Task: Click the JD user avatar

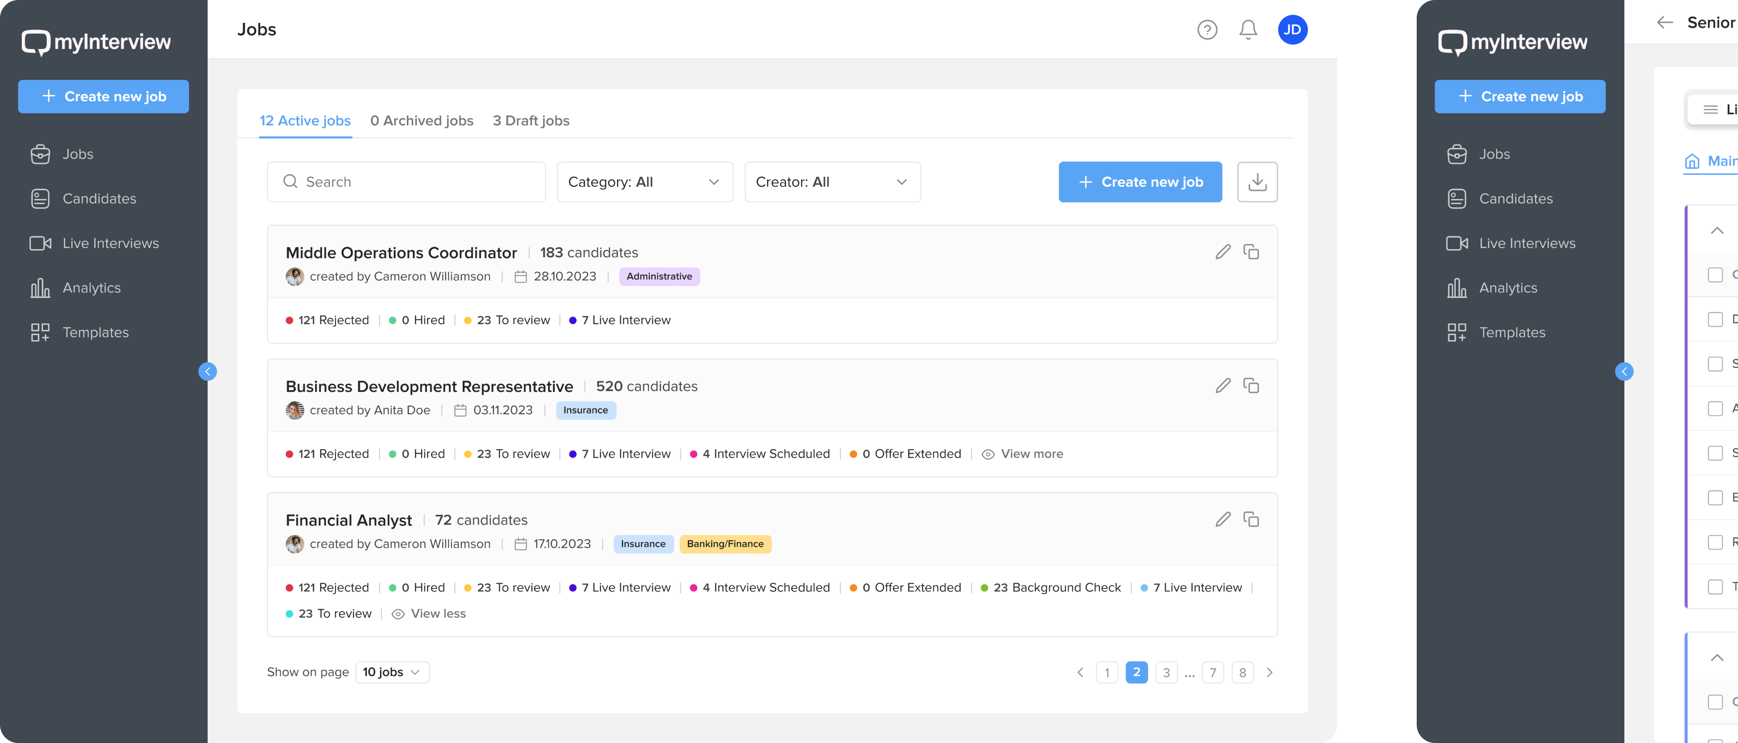Action: pyautogui.click(x=1292, y=30)
